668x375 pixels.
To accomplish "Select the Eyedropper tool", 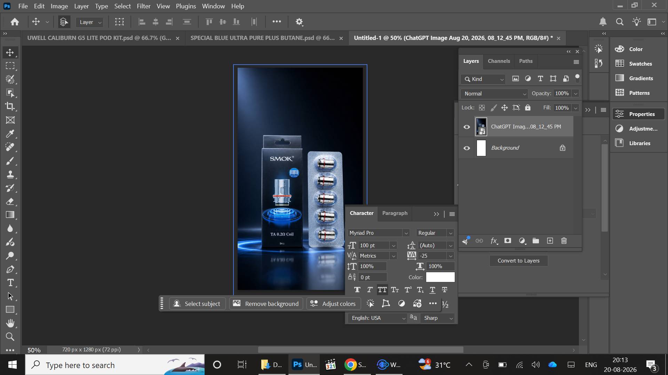I will pyautogui.click(x=10, y=134).
